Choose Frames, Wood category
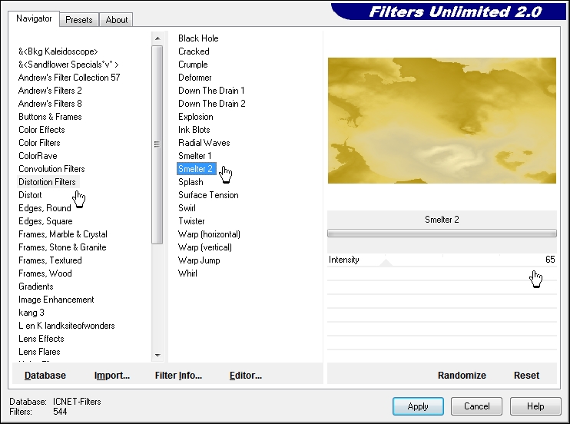Image resolution: width=570 pixels, height=424 pixels. click(45, 273)
